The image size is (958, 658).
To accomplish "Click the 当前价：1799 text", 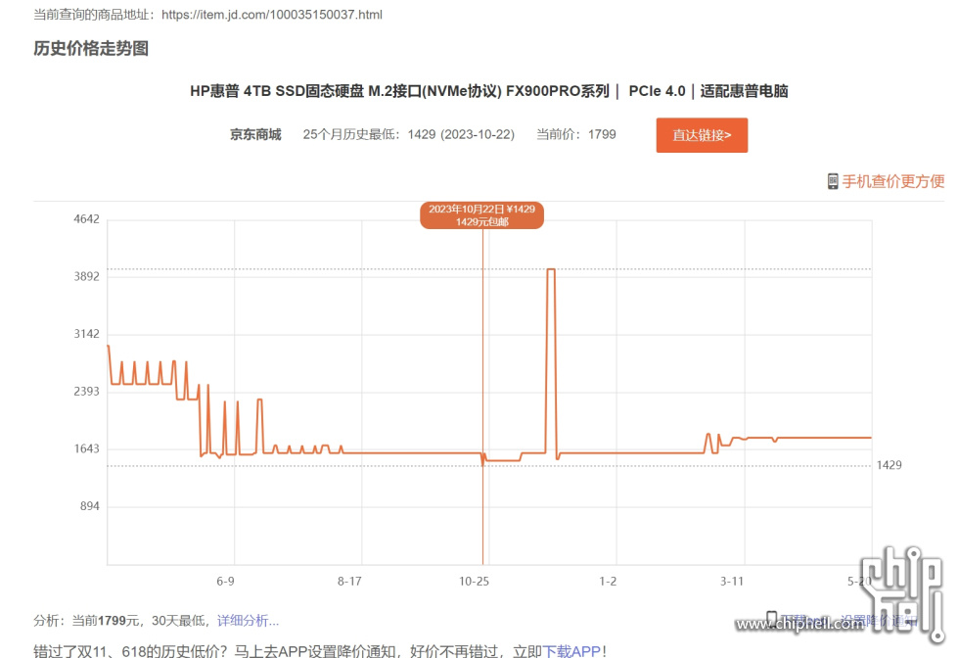I will click(x=576, y=134).
